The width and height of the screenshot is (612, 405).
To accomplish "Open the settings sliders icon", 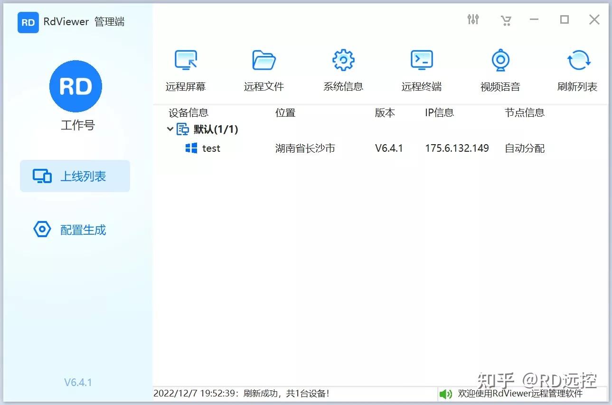I will tap(473, 19).
